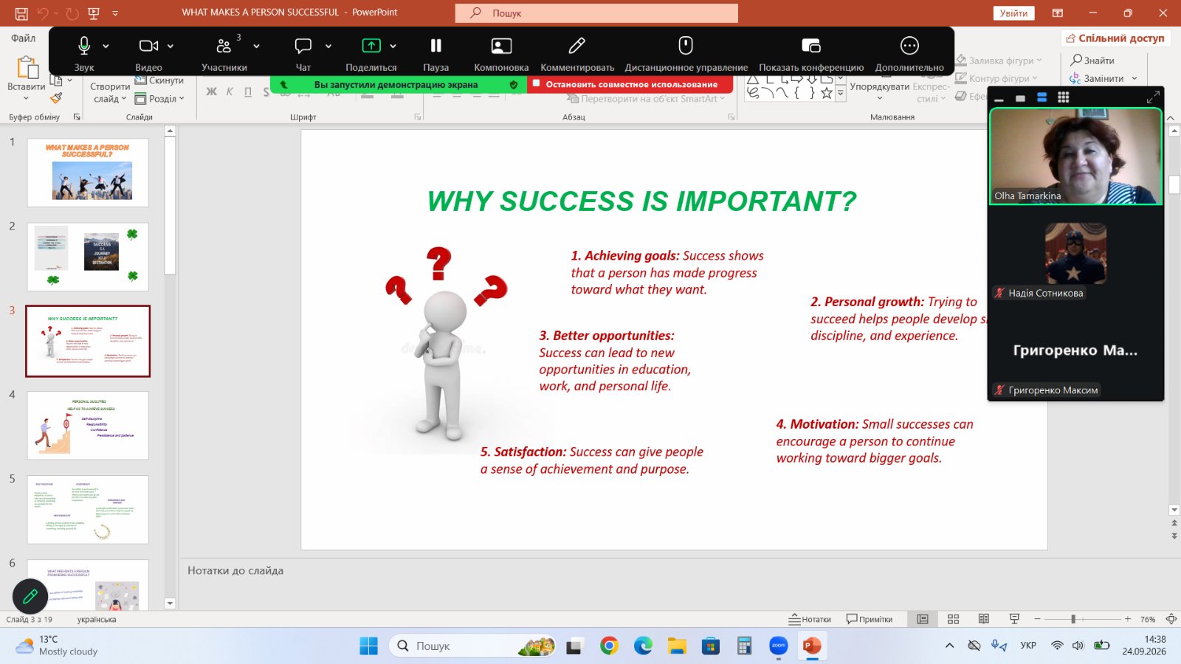This screenshot has width=1181, height=664.
Task: Switch to slide sorter view in status bar
Action: (x=953, y=619)
